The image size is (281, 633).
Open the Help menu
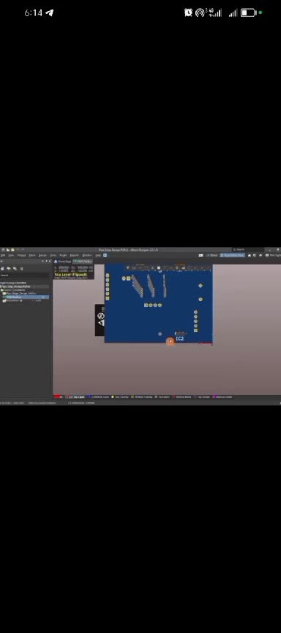98,255
